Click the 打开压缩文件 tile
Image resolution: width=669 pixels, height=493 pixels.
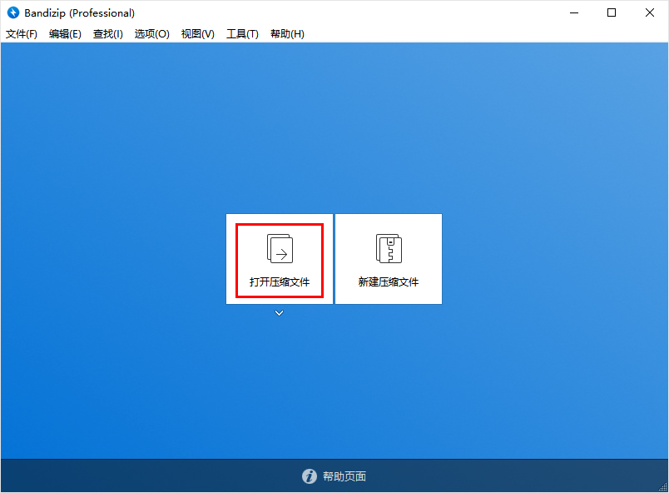(280, 259)
